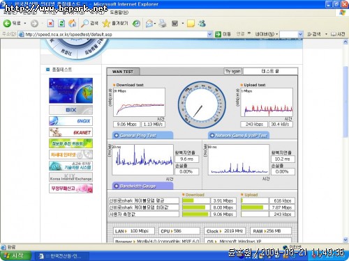Open the Korea Internet Exchange KIX banner

coord(70,177)
